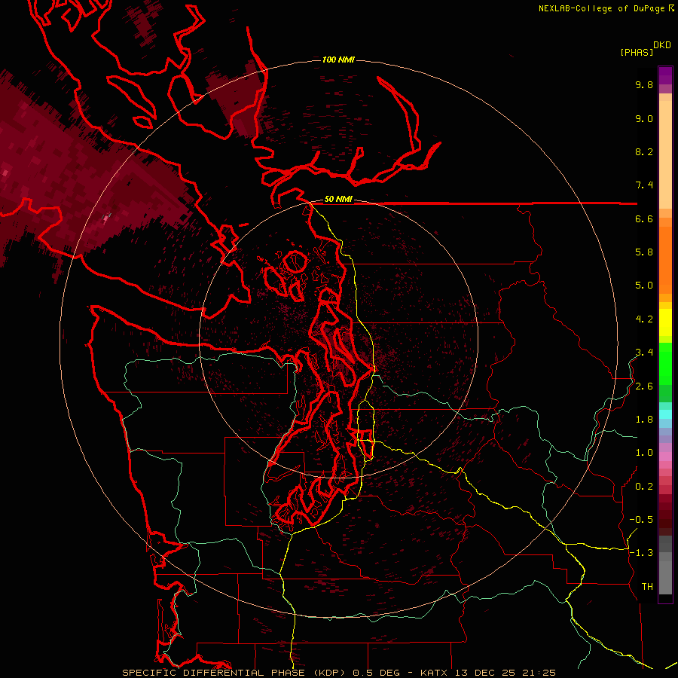Image resolution: width=678 pixels, height=678 pixels.
Task: Select the dark red legend band beside -0.5
Action: click(x=665, y=520)
